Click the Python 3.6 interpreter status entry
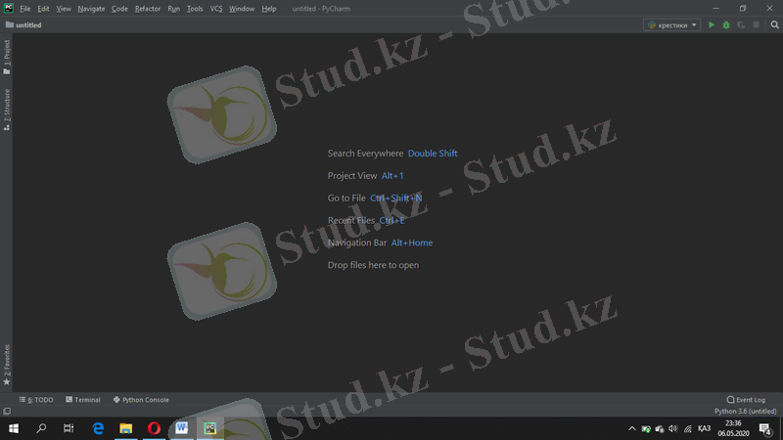The image size is (783, 440). [x=745, y=411]
